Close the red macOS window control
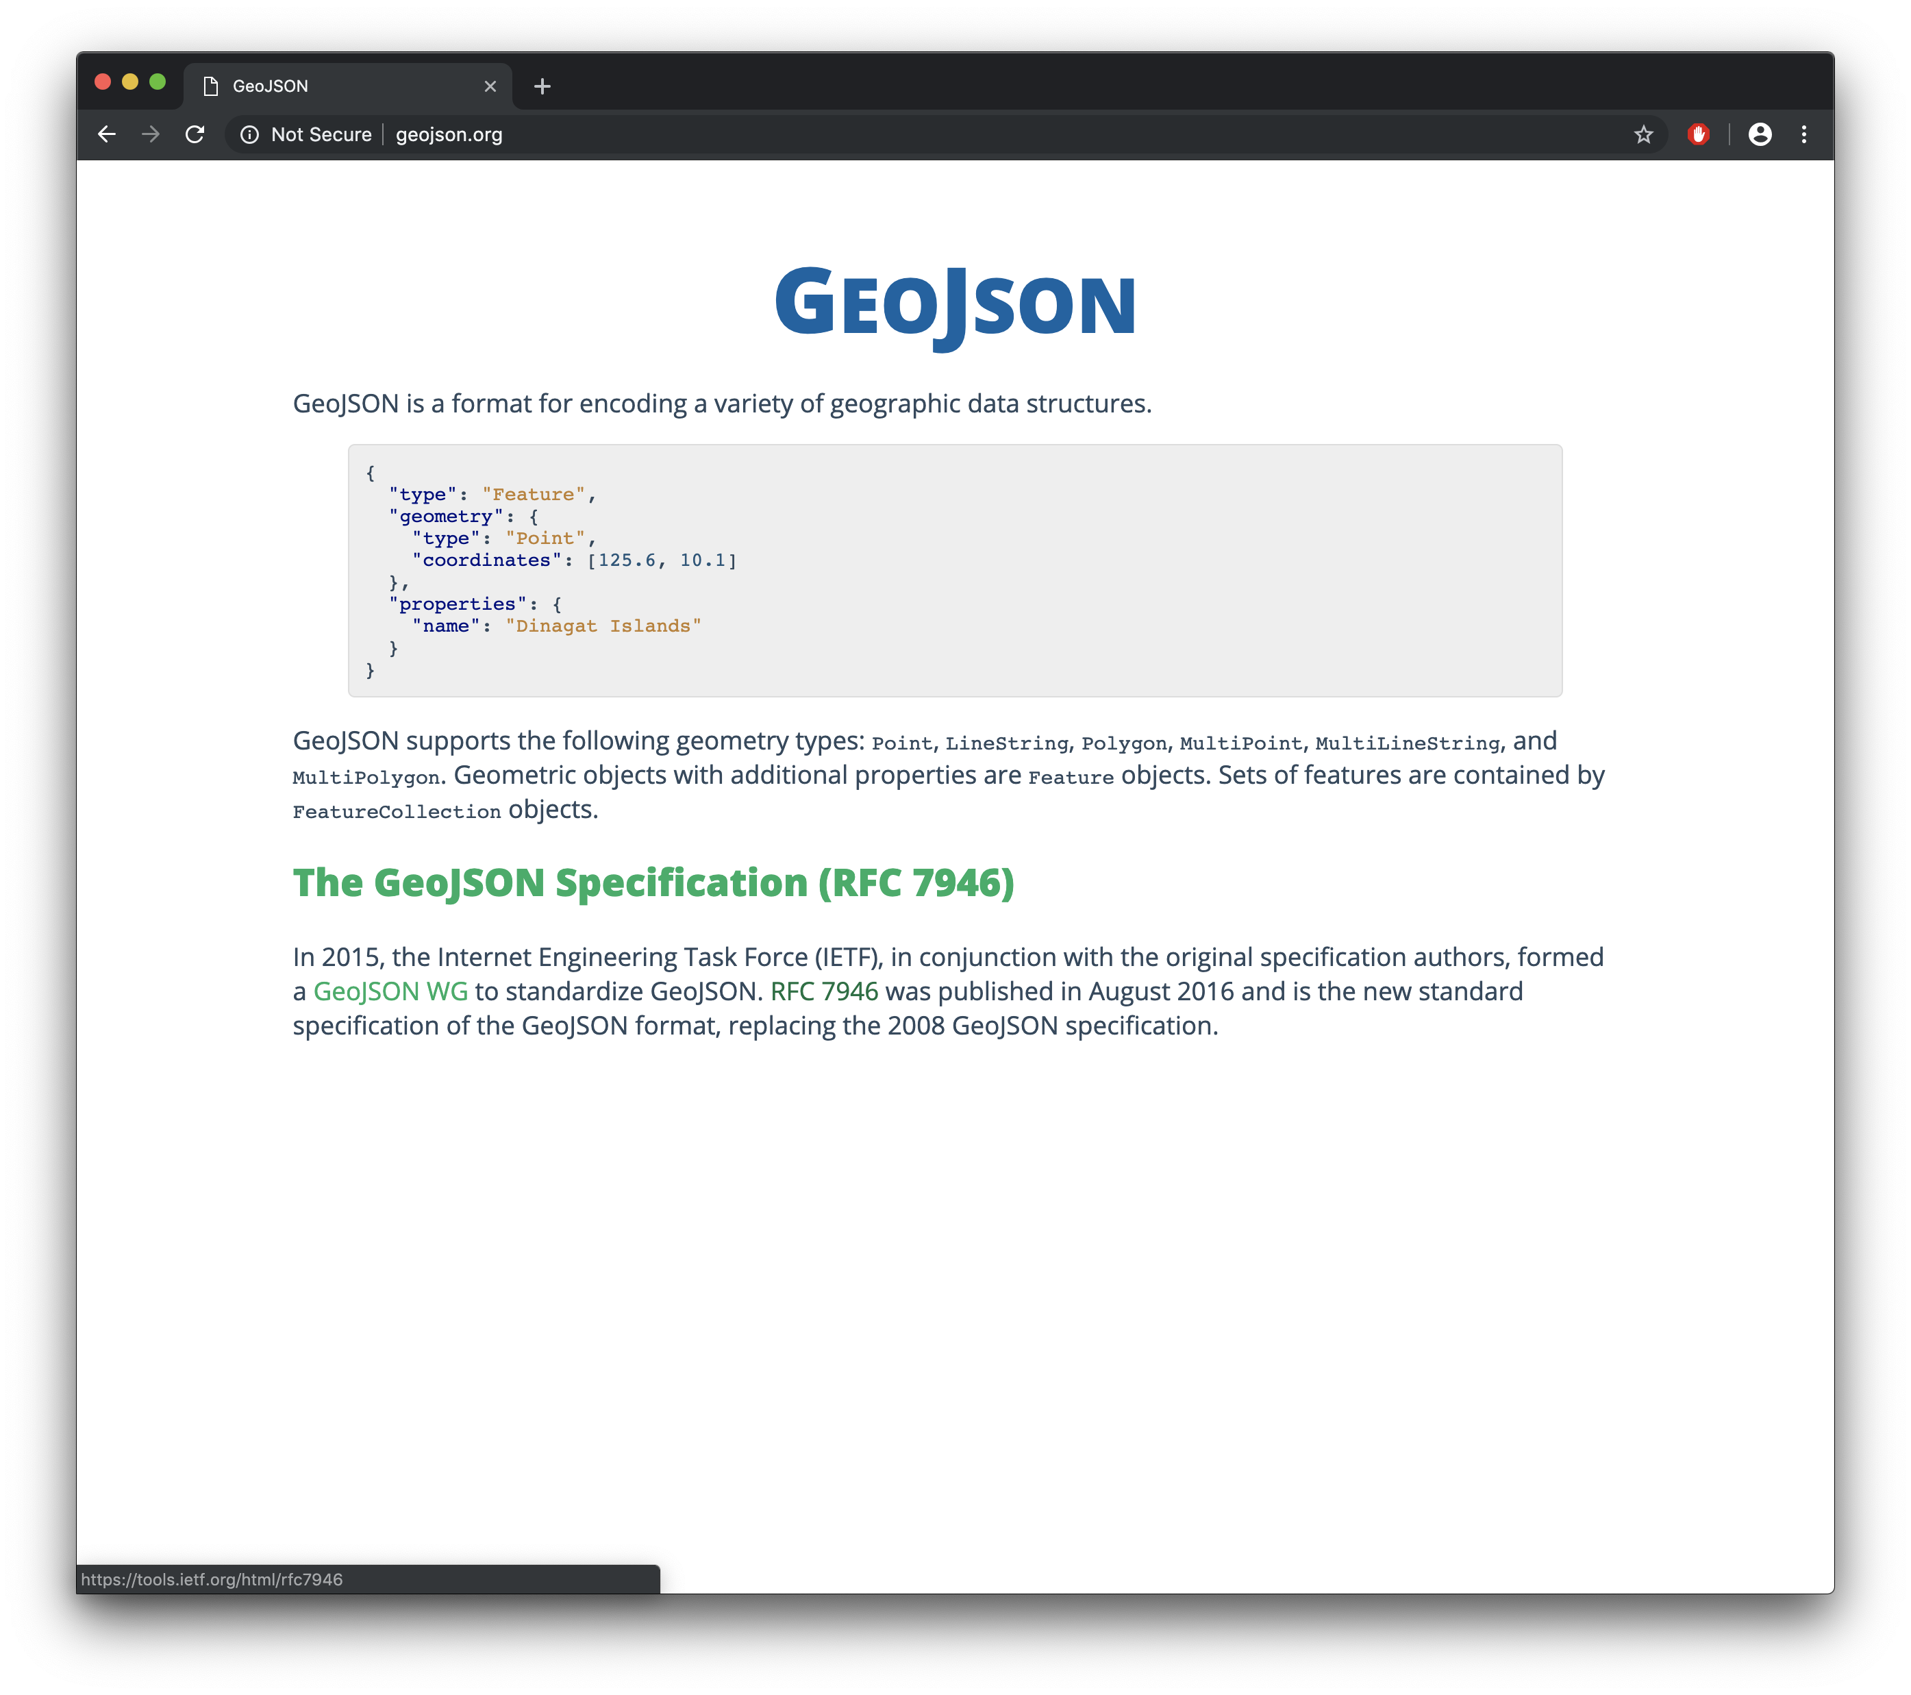This screenshot has width=1911, height=1695. (x=103, y=82)
